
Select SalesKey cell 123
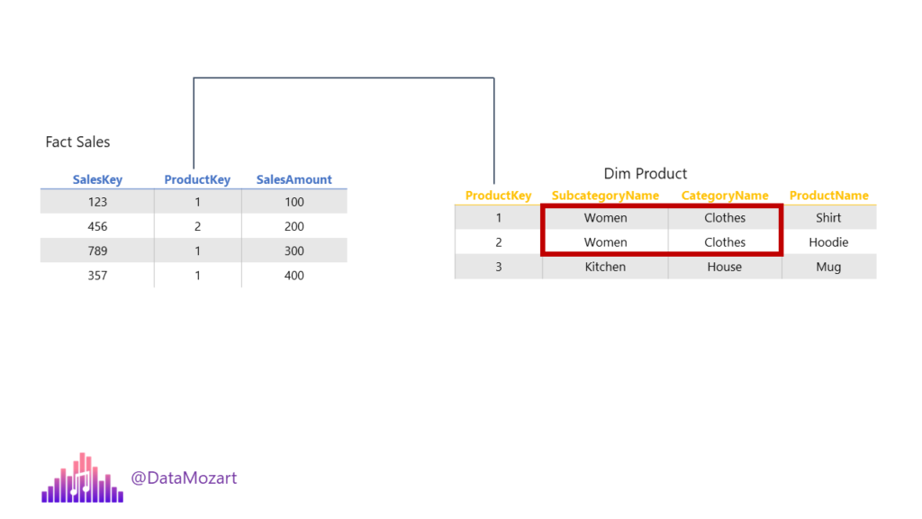[x=97, y=202]
